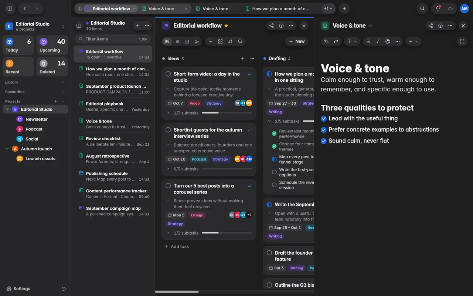Open Settings at the sidebar bottom

pyautogui.click(x=18, y=289)
